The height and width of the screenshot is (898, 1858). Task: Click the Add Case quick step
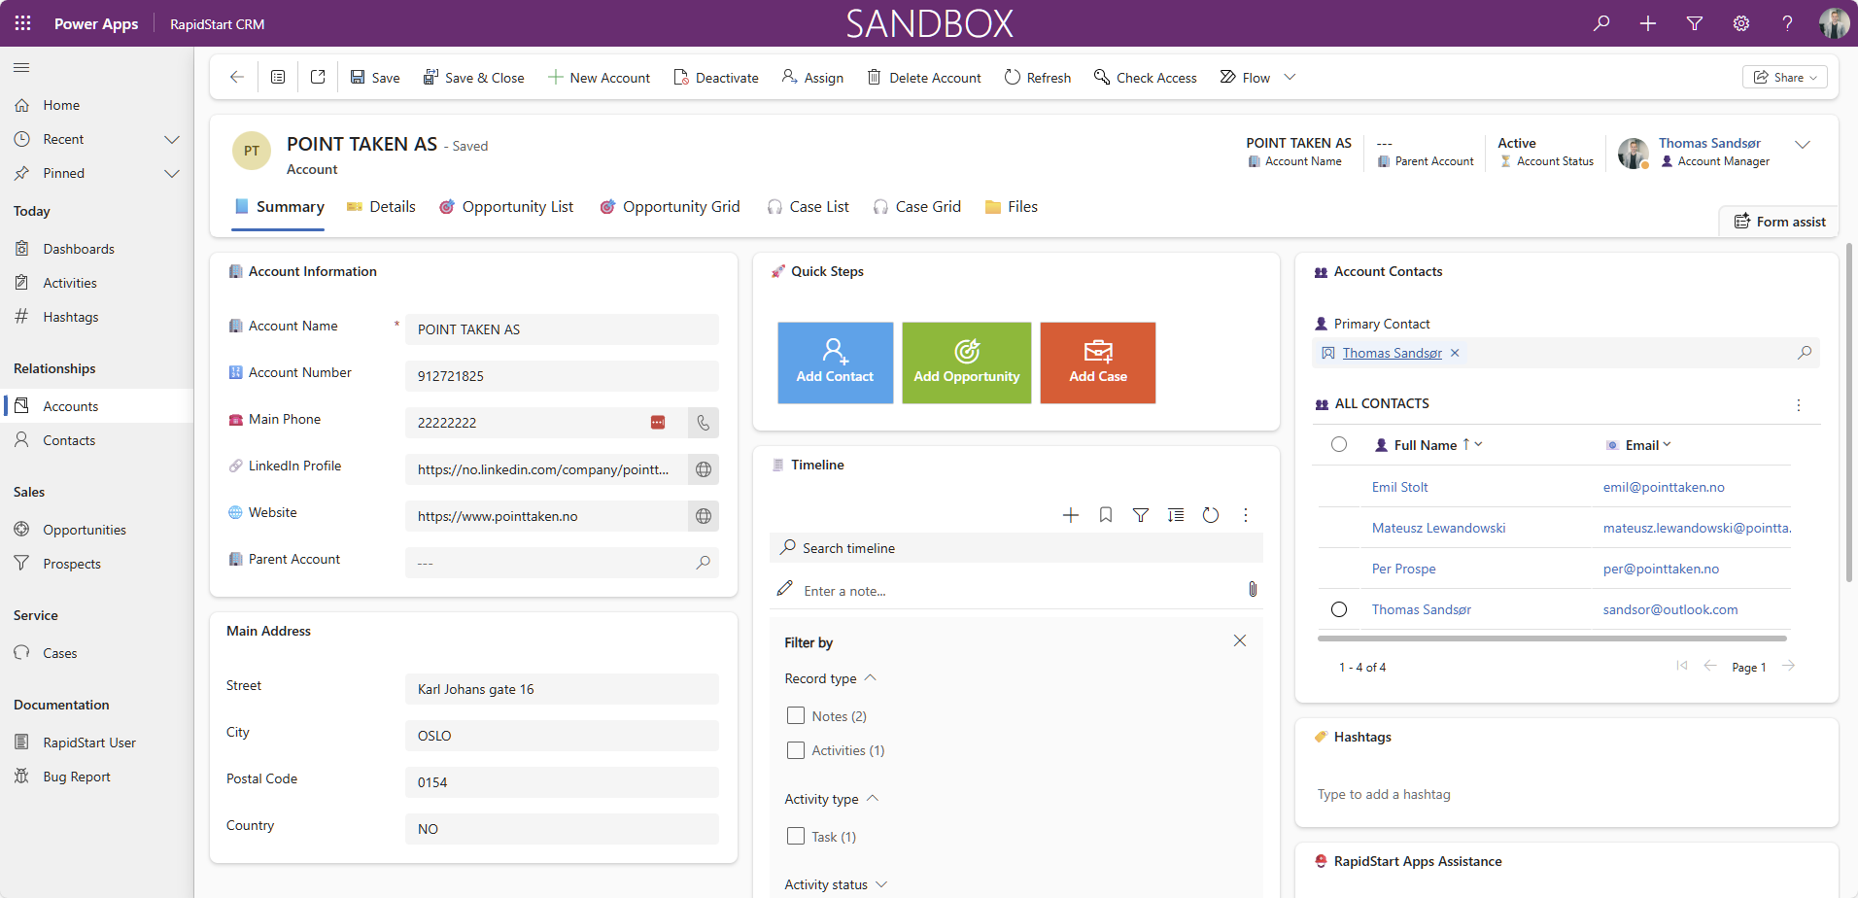pos(1098,363)
